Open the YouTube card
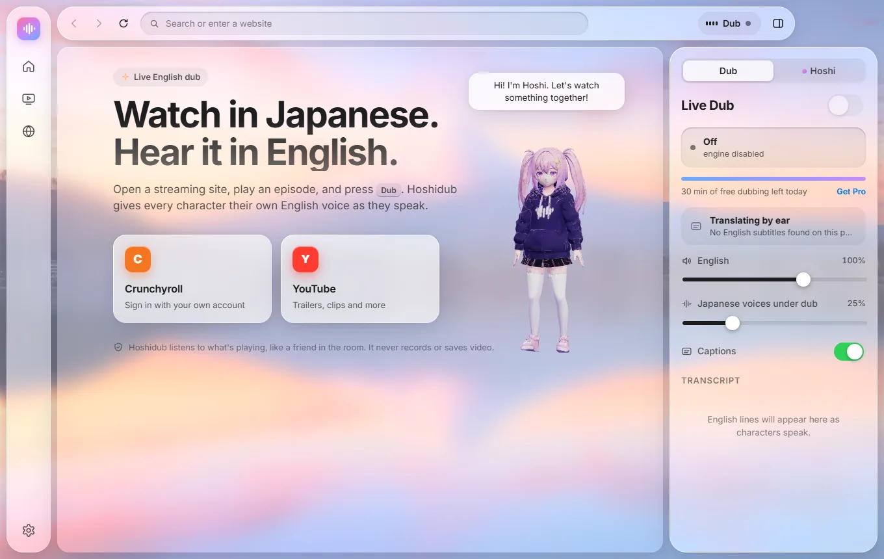 360,279
